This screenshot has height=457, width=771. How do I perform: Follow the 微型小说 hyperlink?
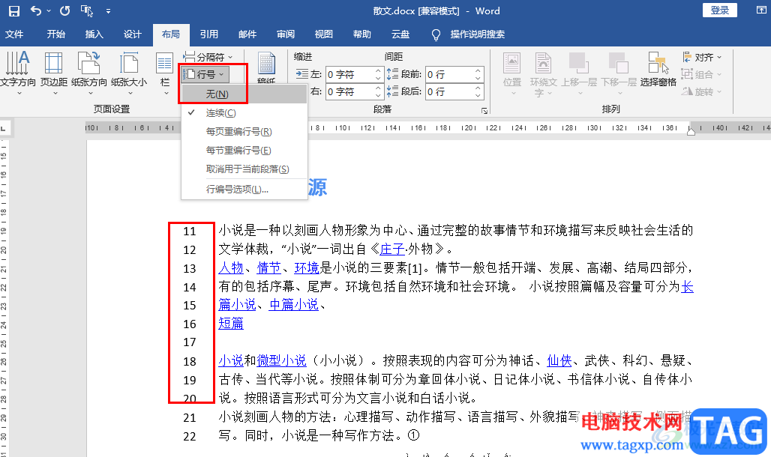point(282,360)
